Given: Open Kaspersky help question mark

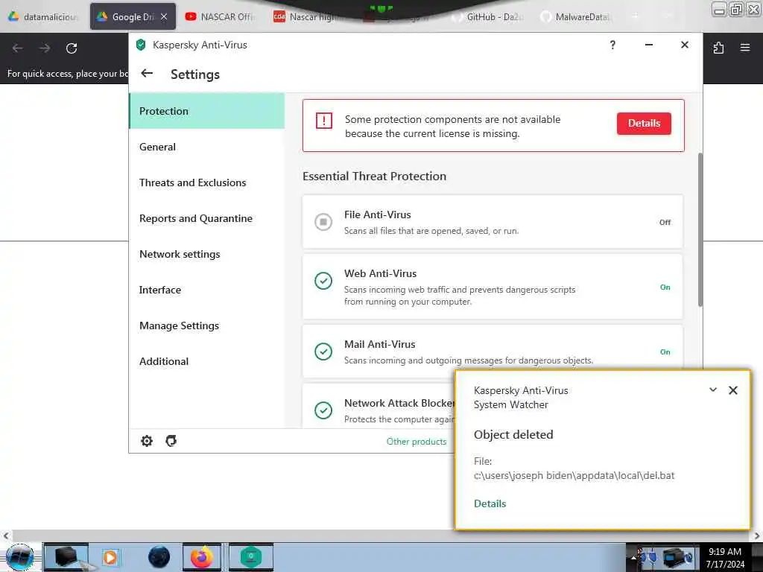Looking at the screenshot, I should [612, 45].
